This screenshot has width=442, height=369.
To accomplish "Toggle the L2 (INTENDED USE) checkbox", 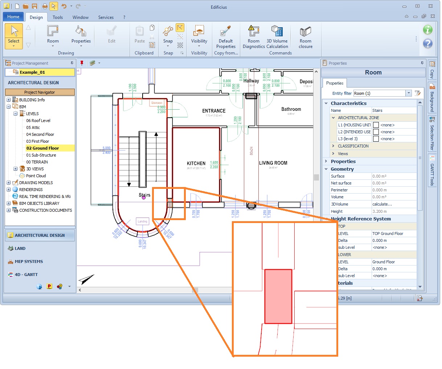I will click(376, 132).
